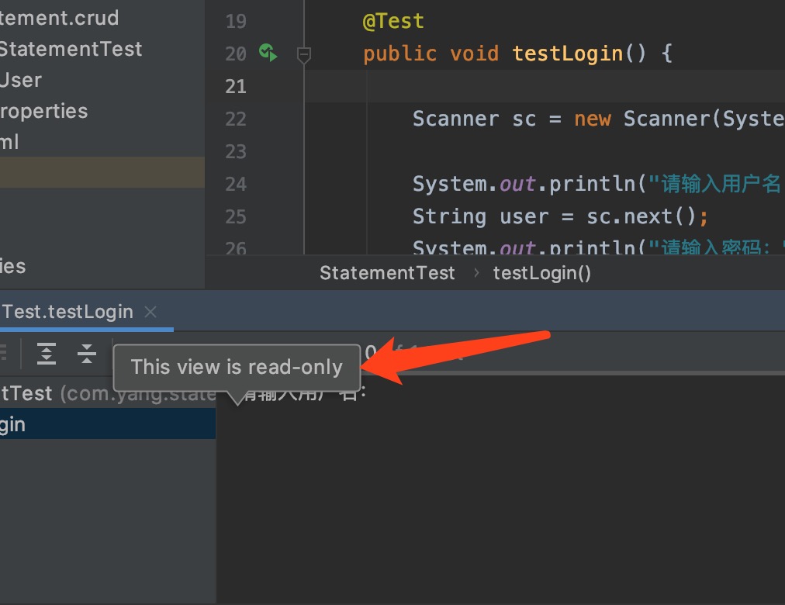
Task: Select the package ending in .crud
Action: click(59, 18)
